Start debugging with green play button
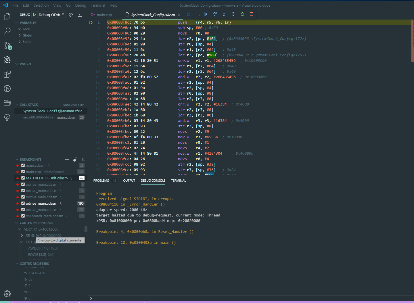 (x=34, y=15)
